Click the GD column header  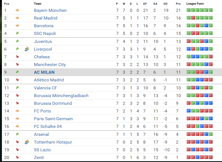pyautogui.click(x=165, y=4)
